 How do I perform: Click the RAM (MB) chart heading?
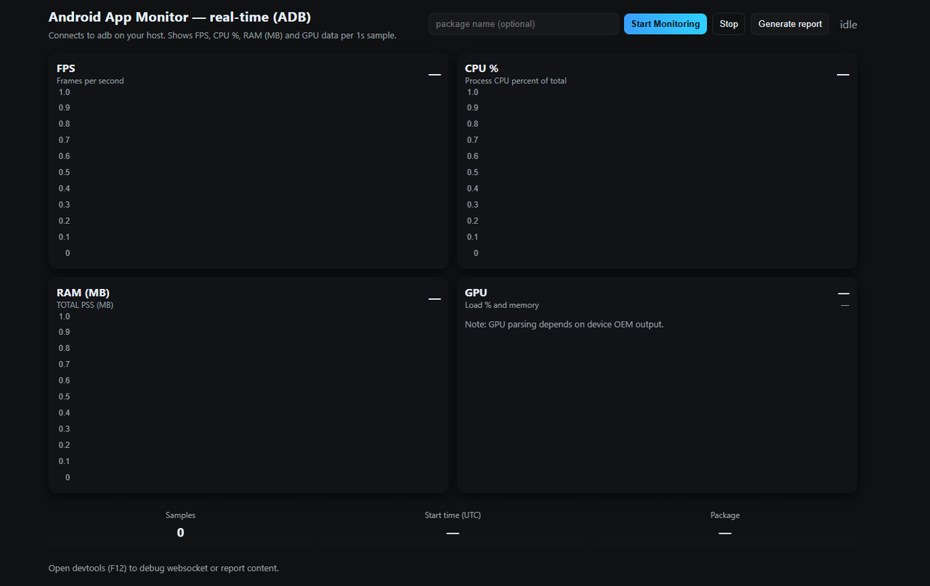click(x=83, y=293)
